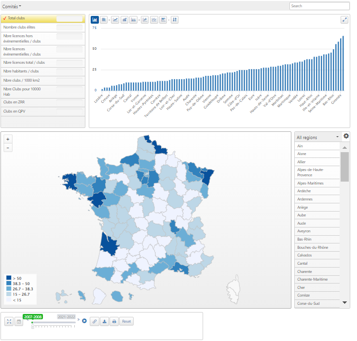Download the data
357x341 pixels.
pyautogui.click(x=105, y=321)
